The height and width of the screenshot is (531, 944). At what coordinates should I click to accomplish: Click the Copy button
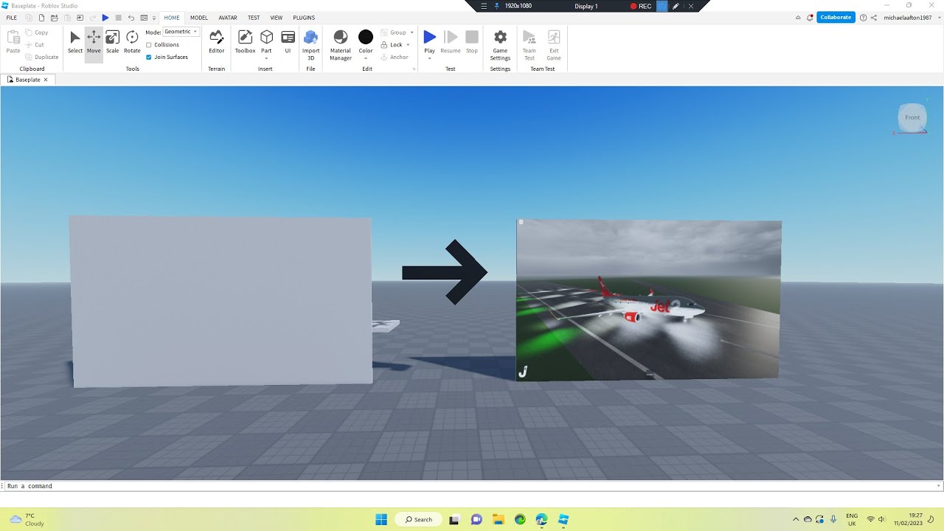[37, 32]
